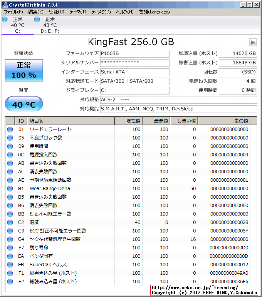This screenshot has width=262, height=297.
Task: Open the テーマ(T) menu
Action: coord(78,12)
